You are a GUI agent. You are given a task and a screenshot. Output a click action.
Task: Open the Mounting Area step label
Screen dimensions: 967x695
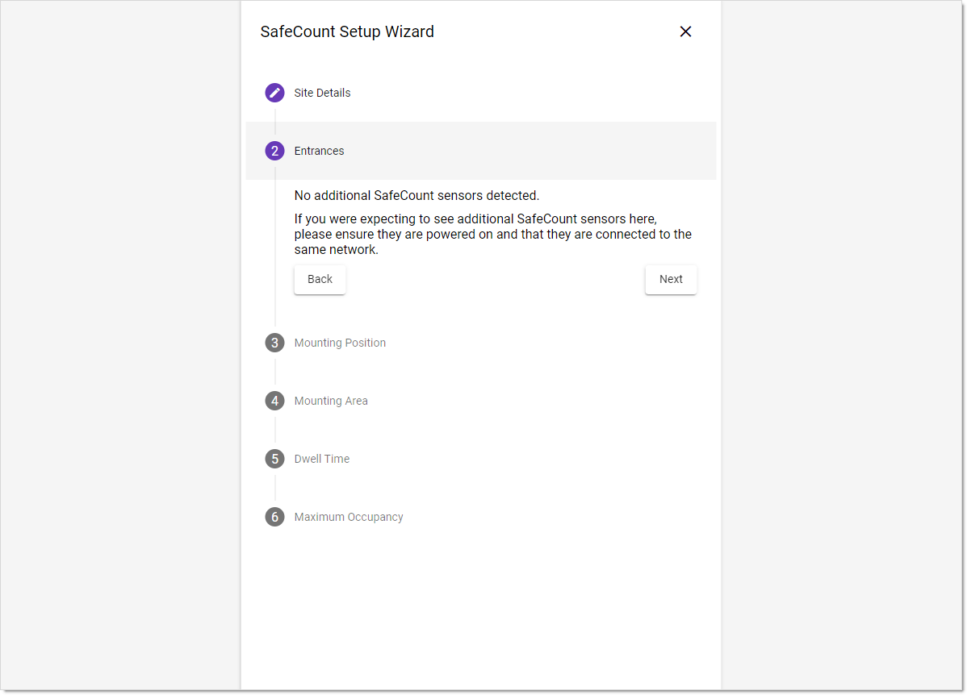click(x=331, y=401)
